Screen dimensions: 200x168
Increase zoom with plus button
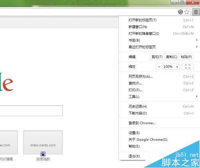[x=177, y=67]
